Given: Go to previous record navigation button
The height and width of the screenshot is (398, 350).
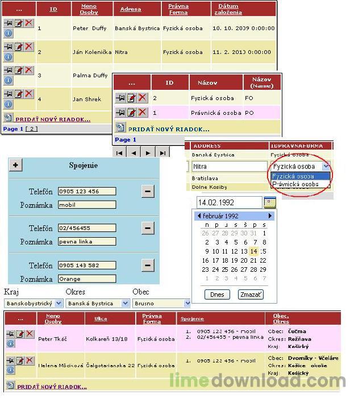Looking at the screenshot, I should [x=134, y=152].
